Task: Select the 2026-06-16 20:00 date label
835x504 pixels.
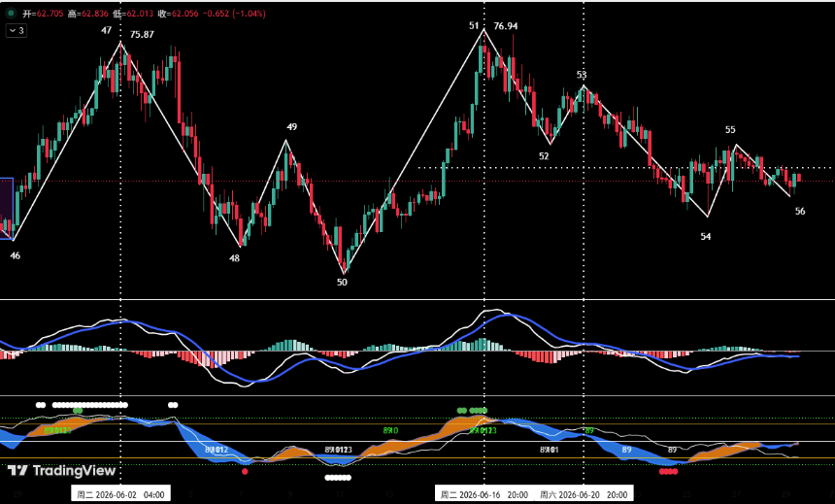Action: (484, 495)
